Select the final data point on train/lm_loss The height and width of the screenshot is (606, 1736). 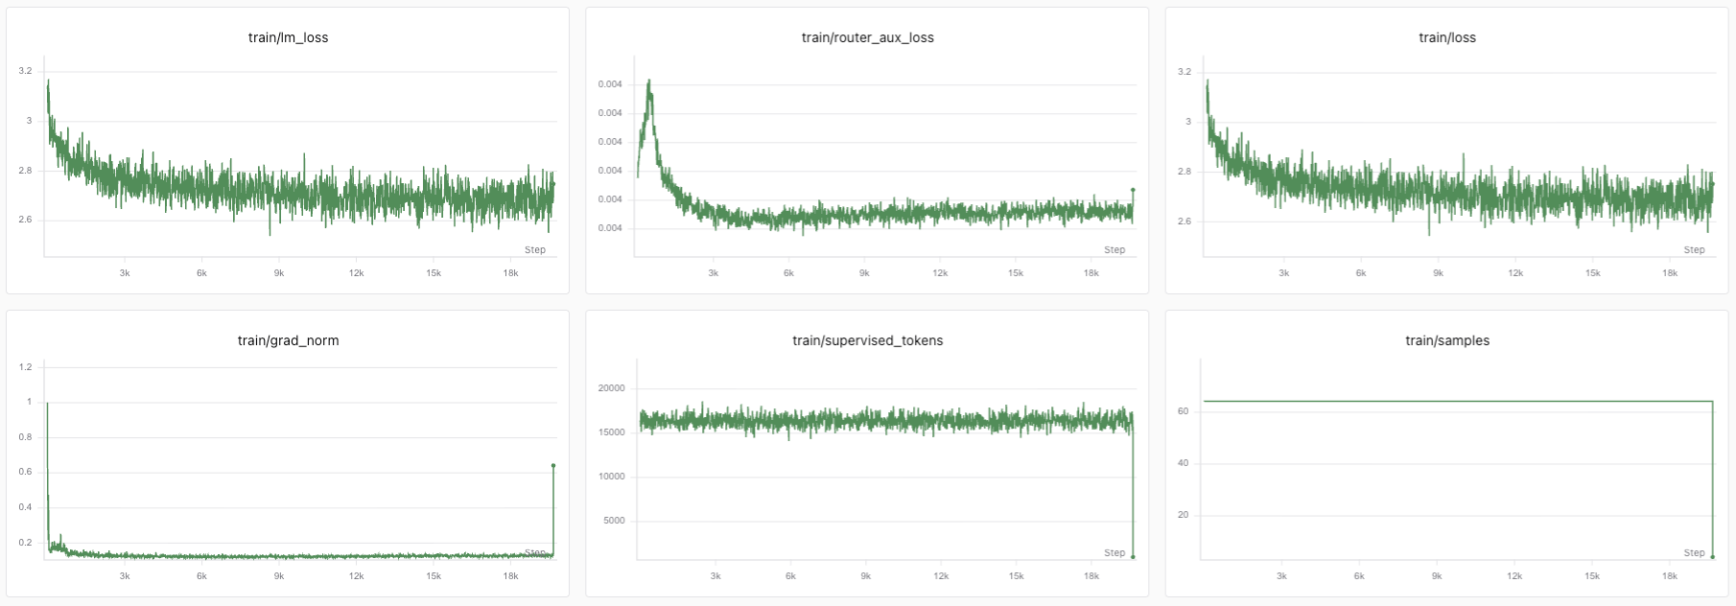point(553,184)
